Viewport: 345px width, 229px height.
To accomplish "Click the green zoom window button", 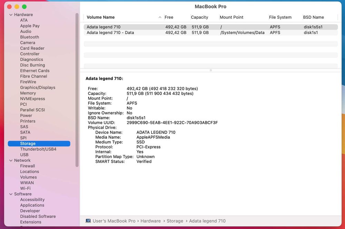I will click(x=24, y=7).
